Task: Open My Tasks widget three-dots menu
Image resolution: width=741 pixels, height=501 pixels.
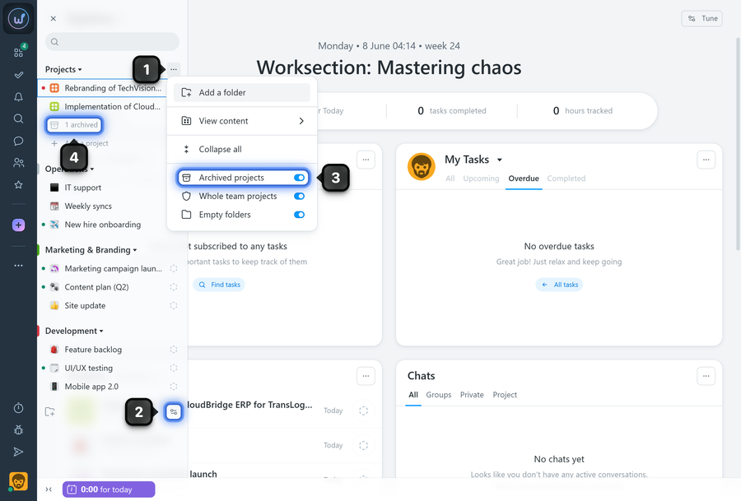Action: [x=706, y=160]
